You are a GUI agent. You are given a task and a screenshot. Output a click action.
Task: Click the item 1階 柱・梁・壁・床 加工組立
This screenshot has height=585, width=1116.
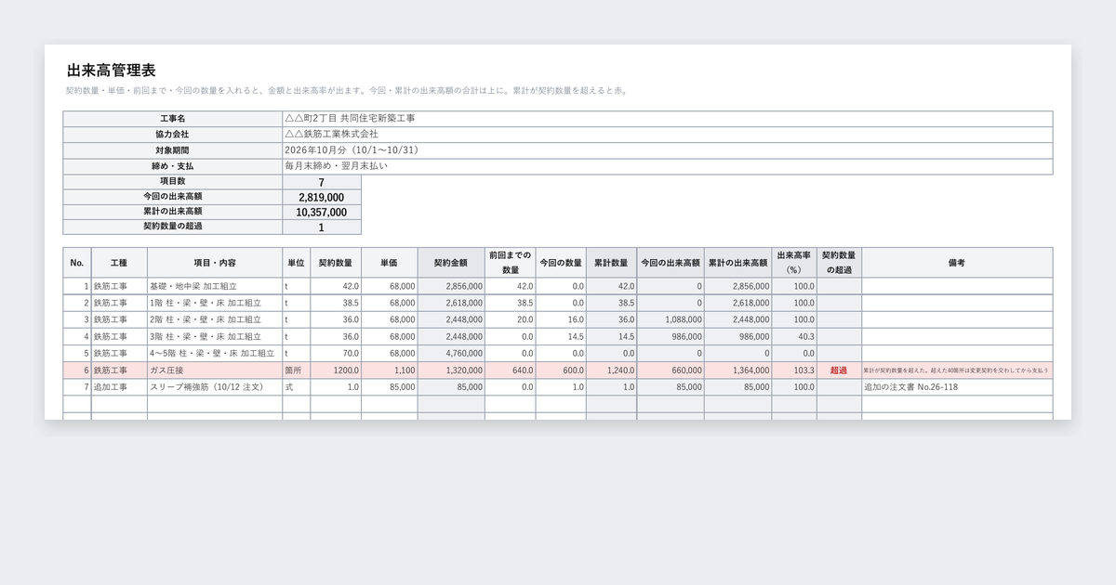point(215,304)
